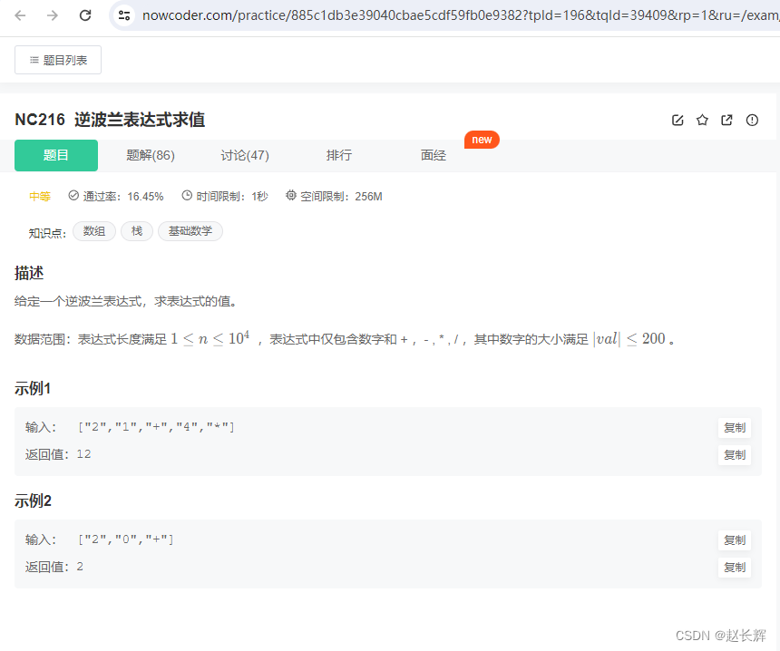780x651 pixels.
Task: Open the share external-link icon
Action: tap(726, 119)
